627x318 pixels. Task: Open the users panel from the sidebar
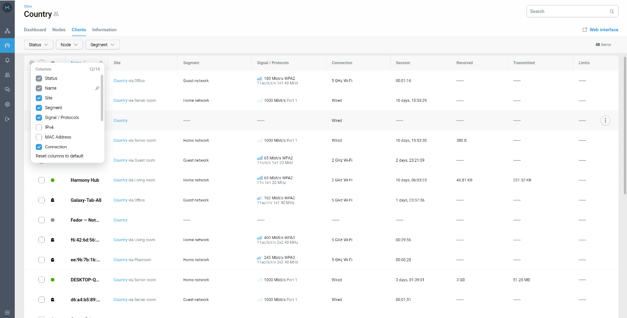pos(7,75)
